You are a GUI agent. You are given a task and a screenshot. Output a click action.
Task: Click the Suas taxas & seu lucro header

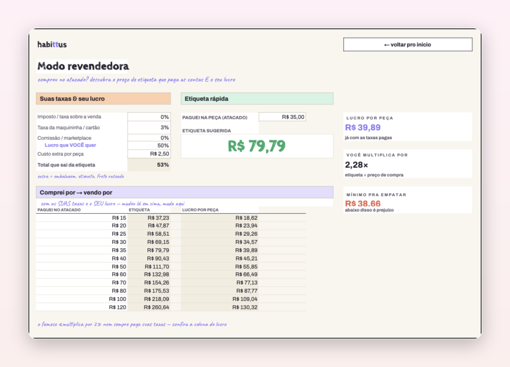click(103, 99)
